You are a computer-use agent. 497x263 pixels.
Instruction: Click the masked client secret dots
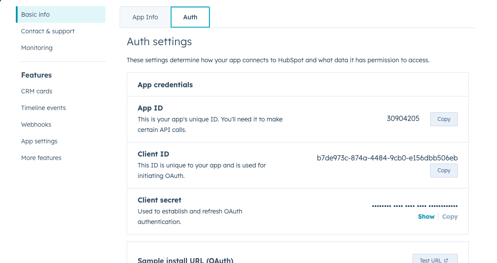tap(414, 206)
